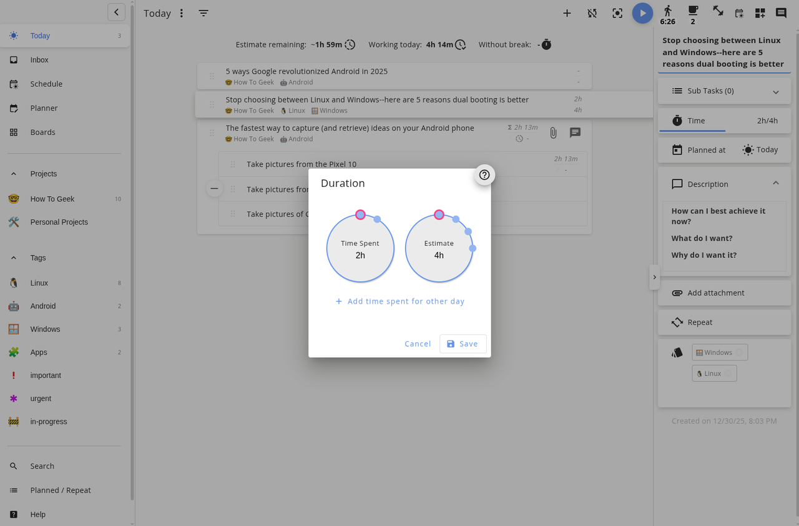Collapse the sub-tasks under the Pixel 10 task

[214, 188]
